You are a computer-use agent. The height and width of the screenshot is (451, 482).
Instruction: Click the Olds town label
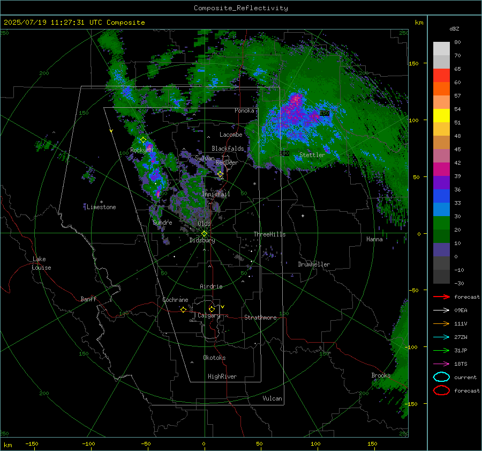204,224
